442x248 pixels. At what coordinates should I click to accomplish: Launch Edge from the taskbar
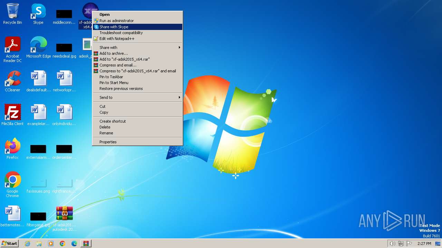click(74, 244)
